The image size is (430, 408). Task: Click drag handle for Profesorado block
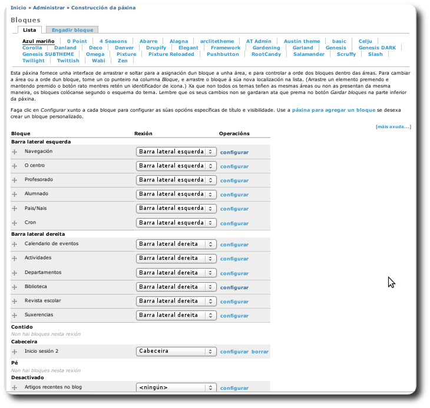pos(15,180)
